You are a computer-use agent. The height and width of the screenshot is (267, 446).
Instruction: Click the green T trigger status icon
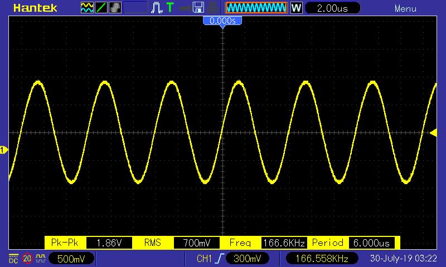[x=170, y=8]
